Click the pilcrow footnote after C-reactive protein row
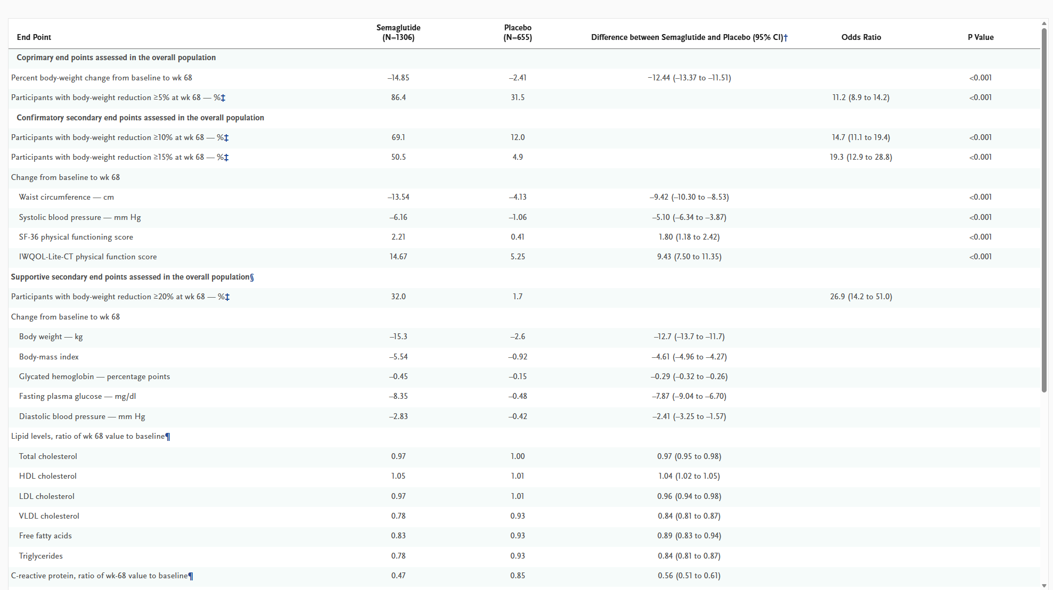The height and width of the screenshot is (590, 1053). [x=191, y=575]
